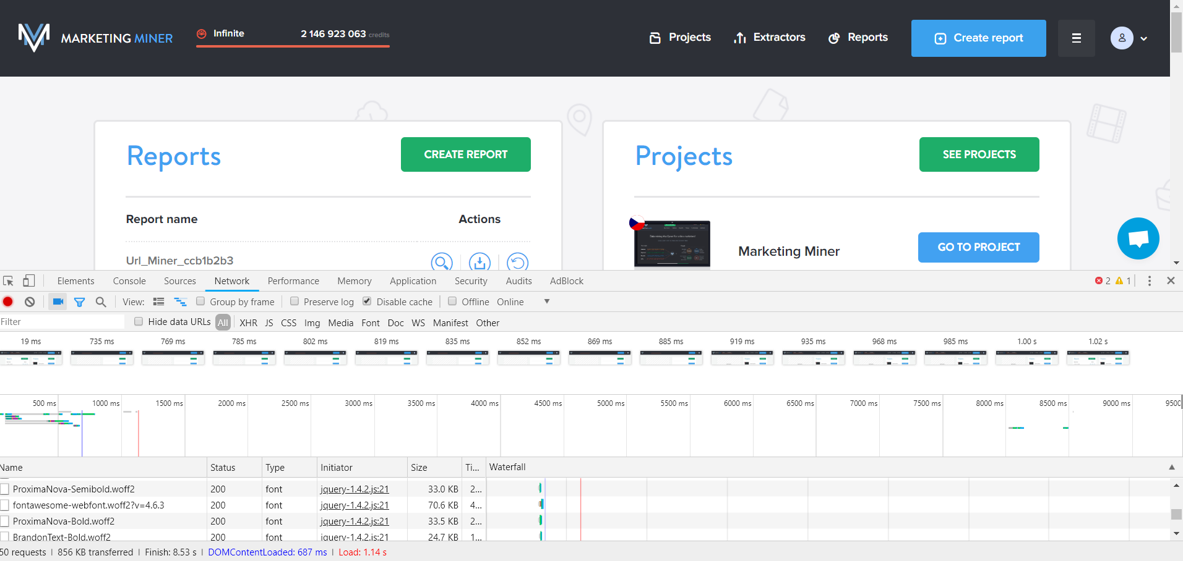The width and height of the screenshot is (1183, 561).
Task: Enable Preserve log checkbox
Action: (x=295, y=302)
